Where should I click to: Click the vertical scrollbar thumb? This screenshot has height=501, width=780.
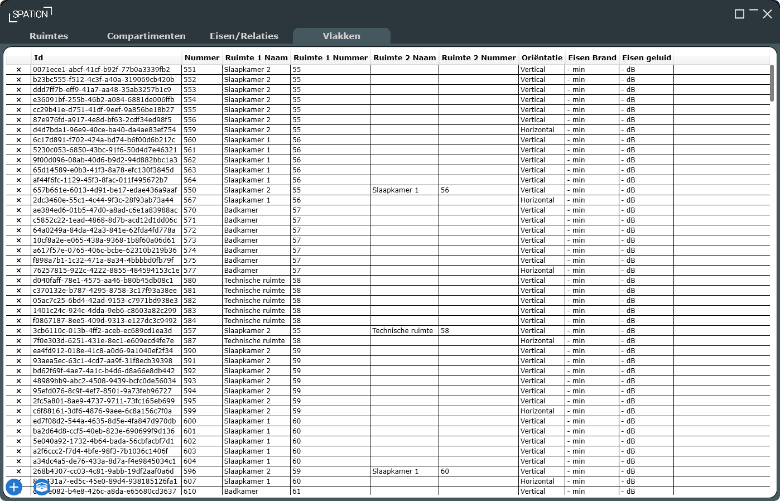(x=772, y=83)
